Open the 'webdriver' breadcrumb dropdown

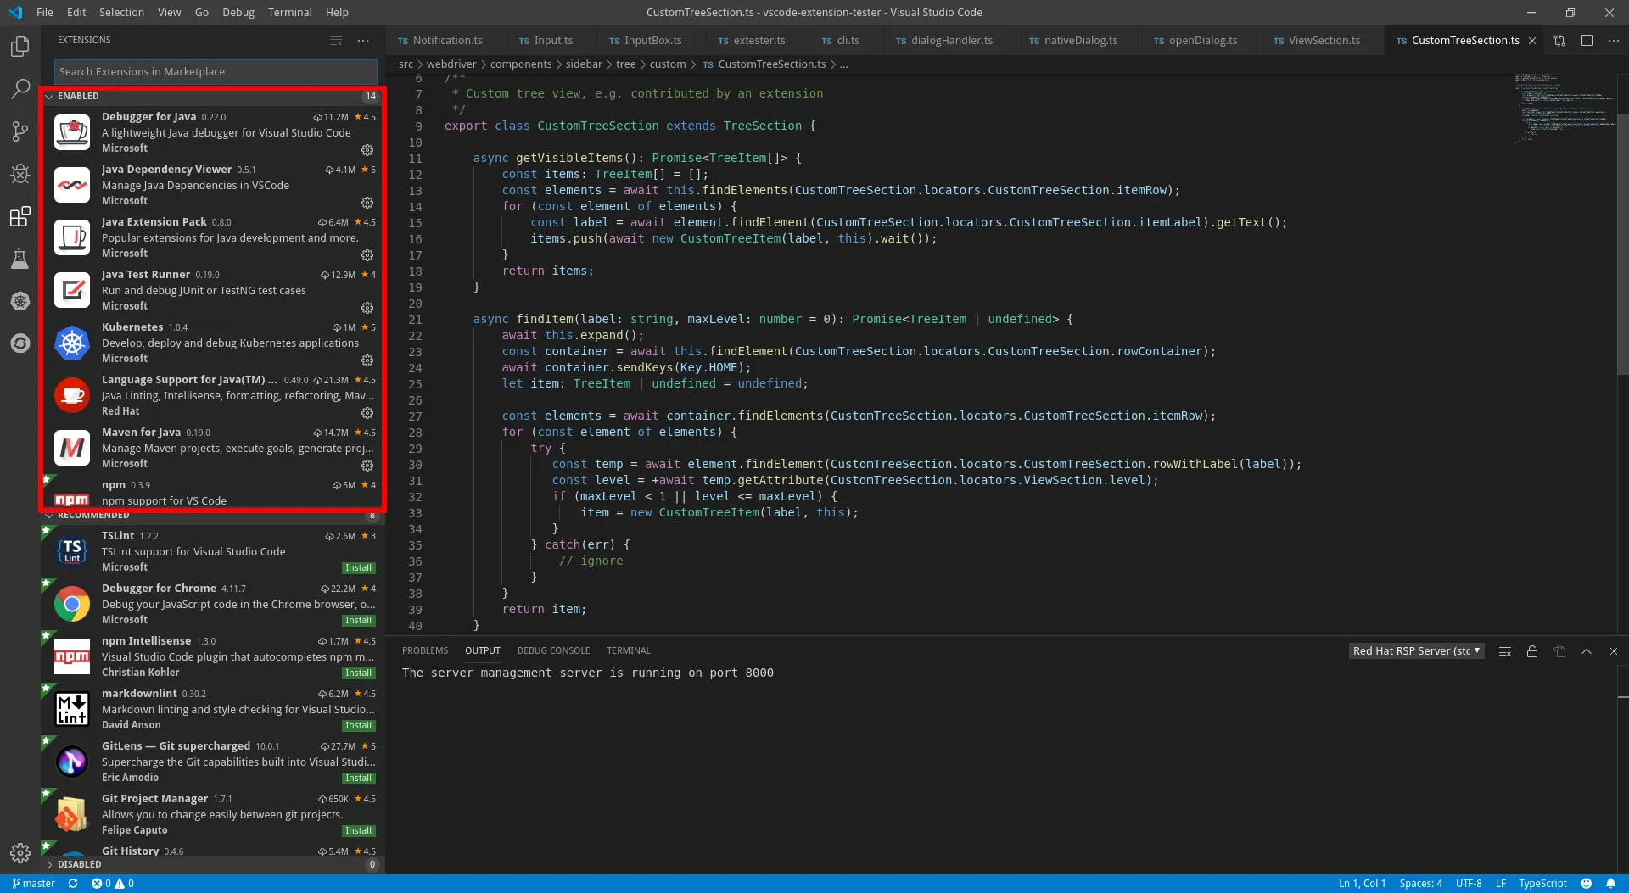click(451, 64)
